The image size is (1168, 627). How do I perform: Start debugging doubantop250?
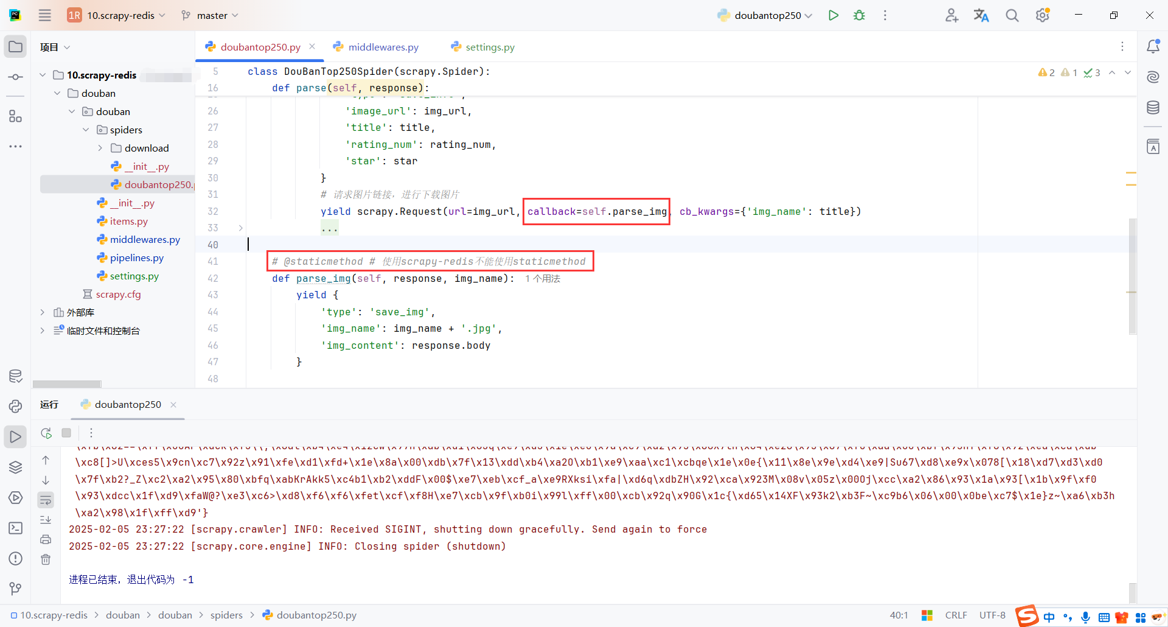(x=859, y=15)
